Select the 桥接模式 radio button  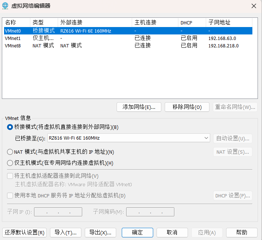tap(10, 127)
